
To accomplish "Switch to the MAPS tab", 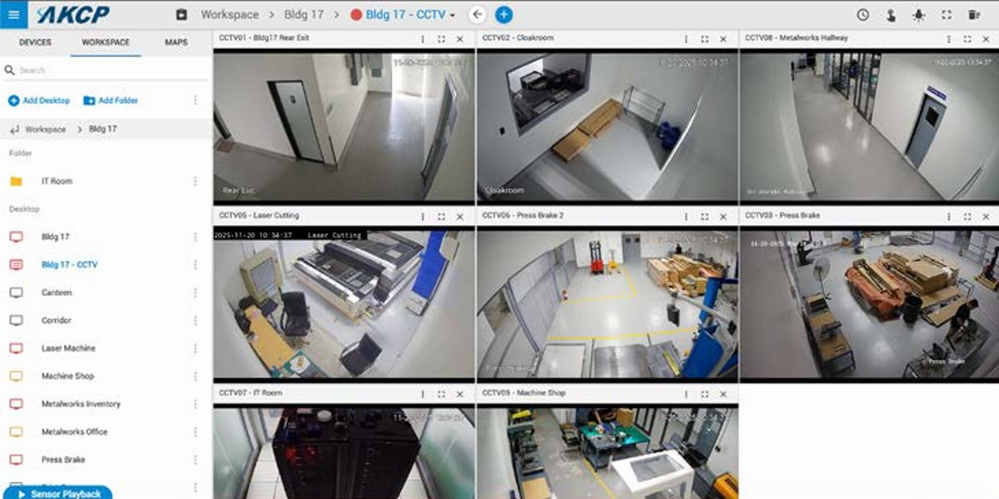I will (x=176, y=42).
